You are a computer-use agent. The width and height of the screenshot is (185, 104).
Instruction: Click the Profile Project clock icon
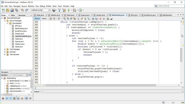pos(80,10)
